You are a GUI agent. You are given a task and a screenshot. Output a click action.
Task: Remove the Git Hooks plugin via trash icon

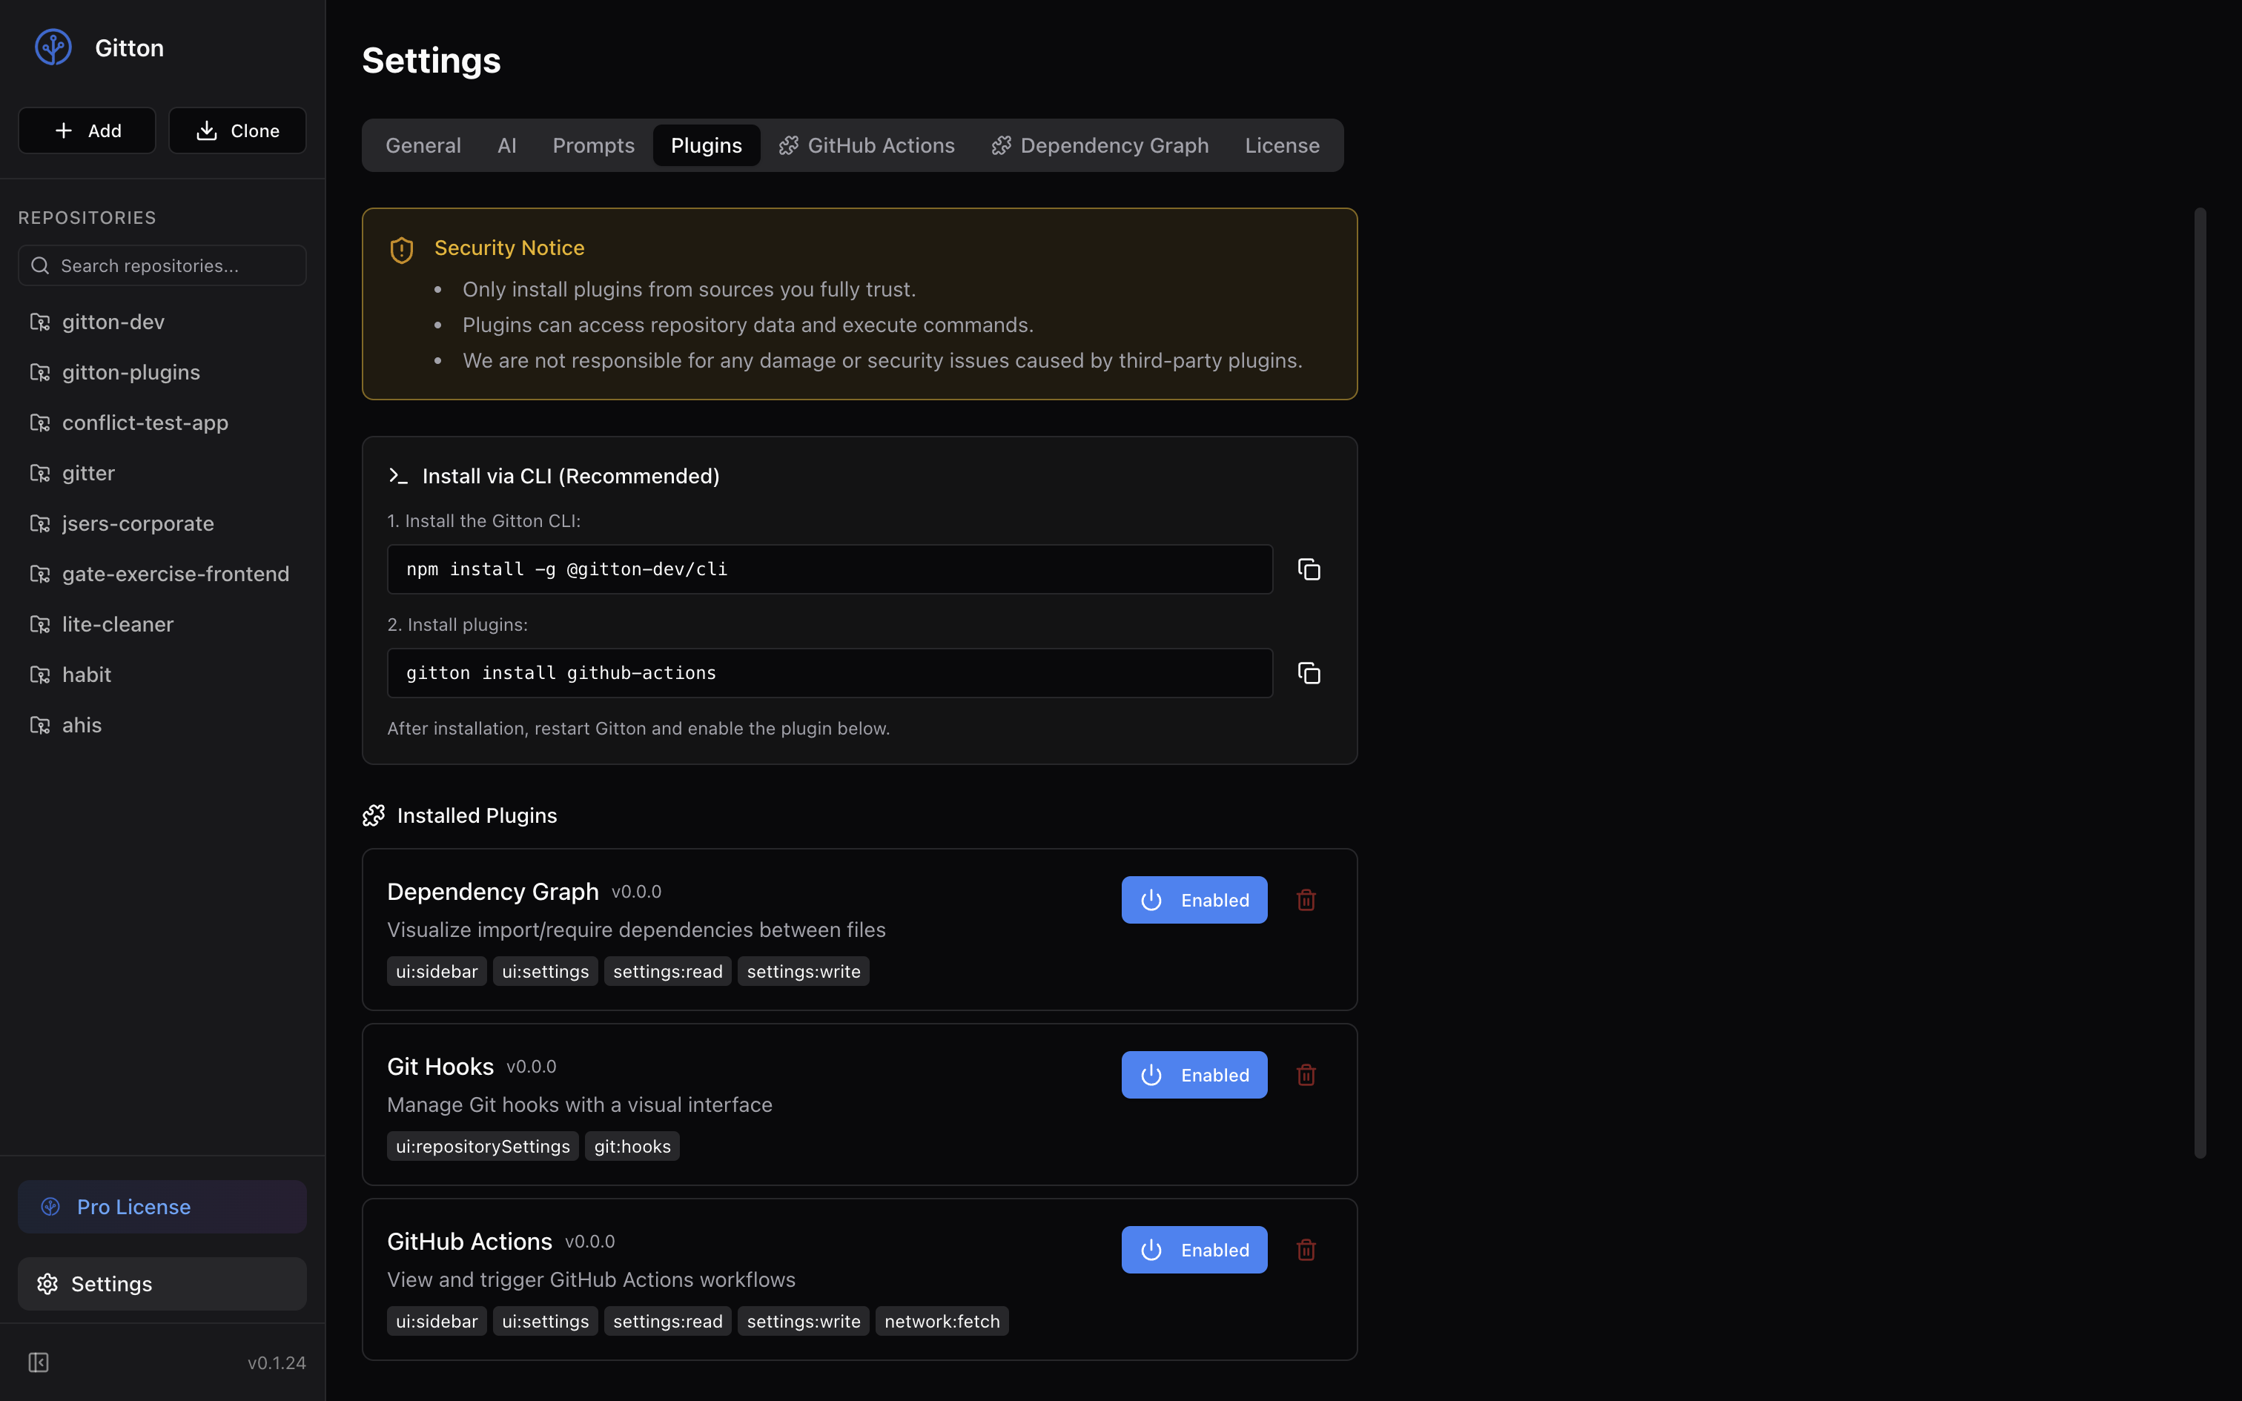click(x=1306, y=1075)
